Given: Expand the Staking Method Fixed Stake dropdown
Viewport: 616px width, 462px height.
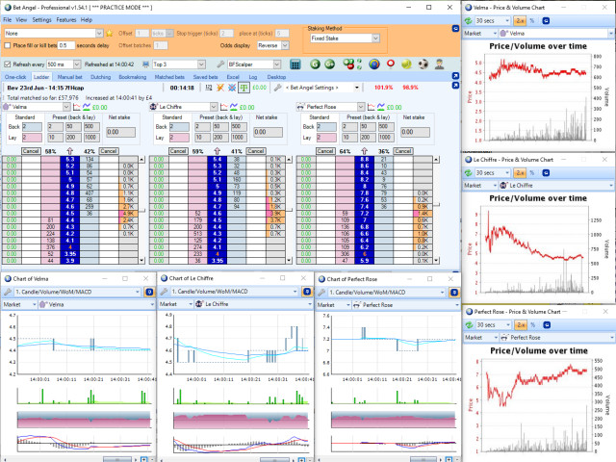Looking at the screenshot, I should [376, 38].
